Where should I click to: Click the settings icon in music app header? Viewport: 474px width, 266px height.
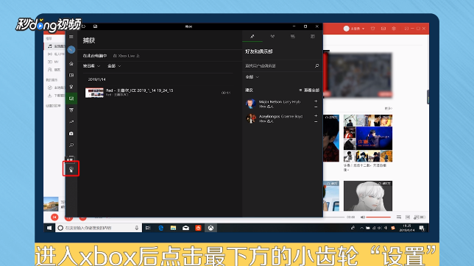point(394,29)
